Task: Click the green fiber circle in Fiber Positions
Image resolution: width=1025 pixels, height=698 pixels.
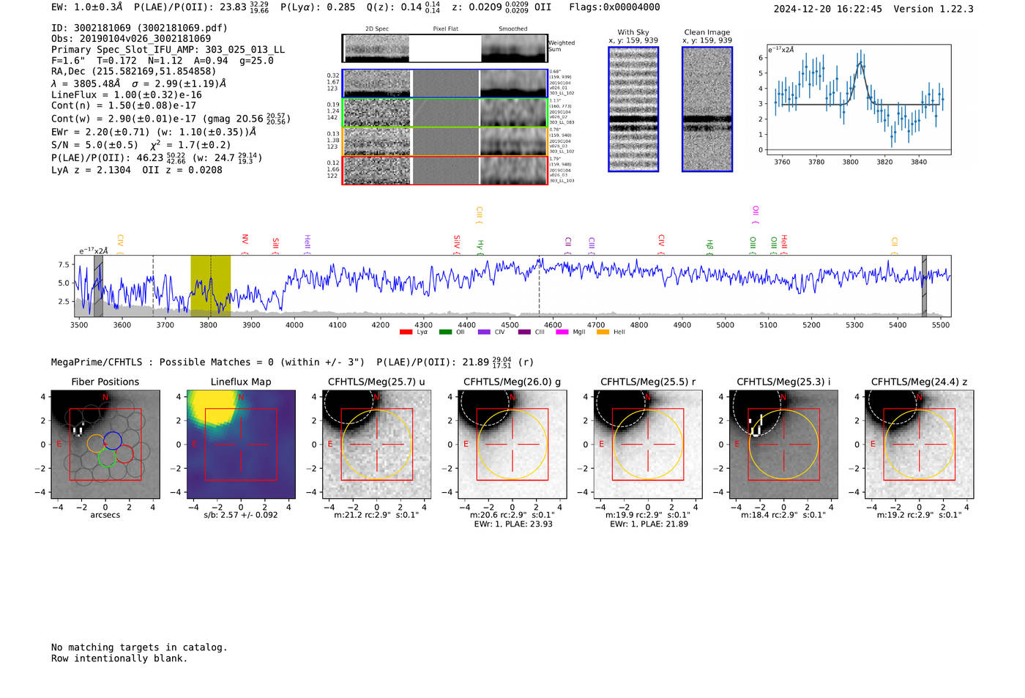Action: click(107, 457)
